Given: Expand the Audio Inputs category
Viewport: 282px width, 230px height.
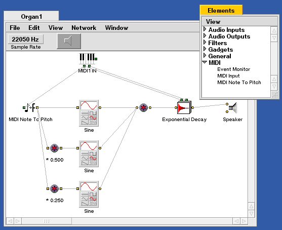Looking at the screenshot, I should (205, 29).
